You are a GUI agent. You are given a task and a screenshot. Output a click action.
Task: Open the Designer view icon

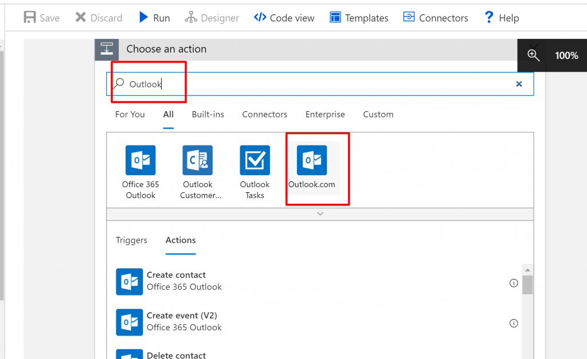point(191,17)
